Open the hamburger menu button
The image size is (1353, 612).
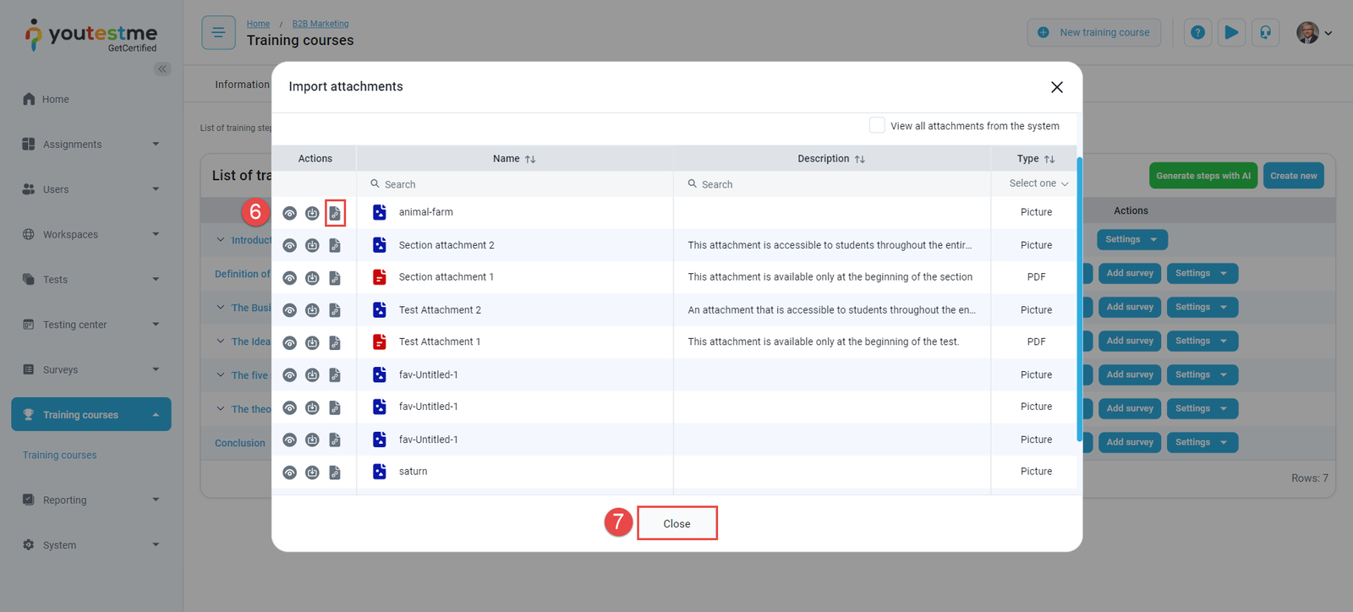(218, 33)
